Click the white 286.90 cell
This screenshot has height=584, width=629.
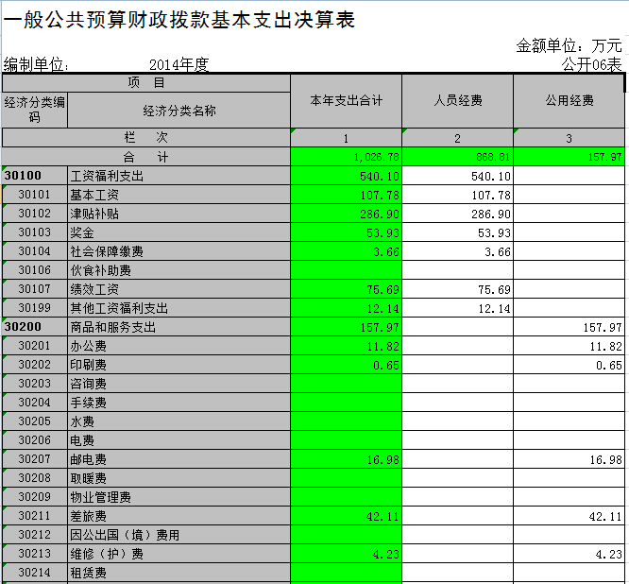[457, 214]
